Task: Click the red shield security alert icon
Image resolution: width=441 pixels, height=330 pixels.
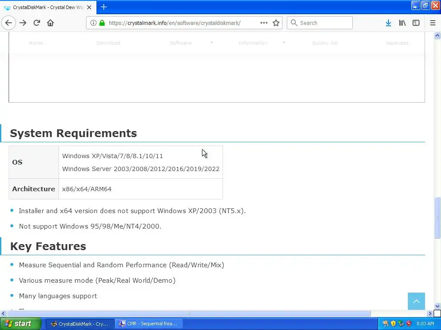Action: (409, 324)
